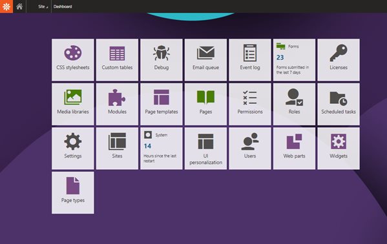Viewport: 387px width, 244px height.
Task: Open the Settings gear tile
Action: (x=73, y=148)
